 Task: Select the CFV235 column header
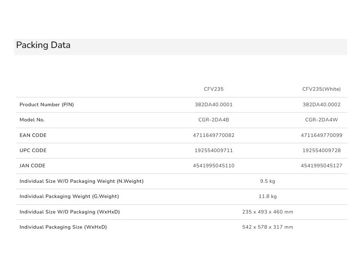pyautogui.click(x=214, y=89)
